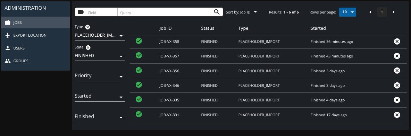Click FINISHED status of JOB-VX-358

point(209,42)
